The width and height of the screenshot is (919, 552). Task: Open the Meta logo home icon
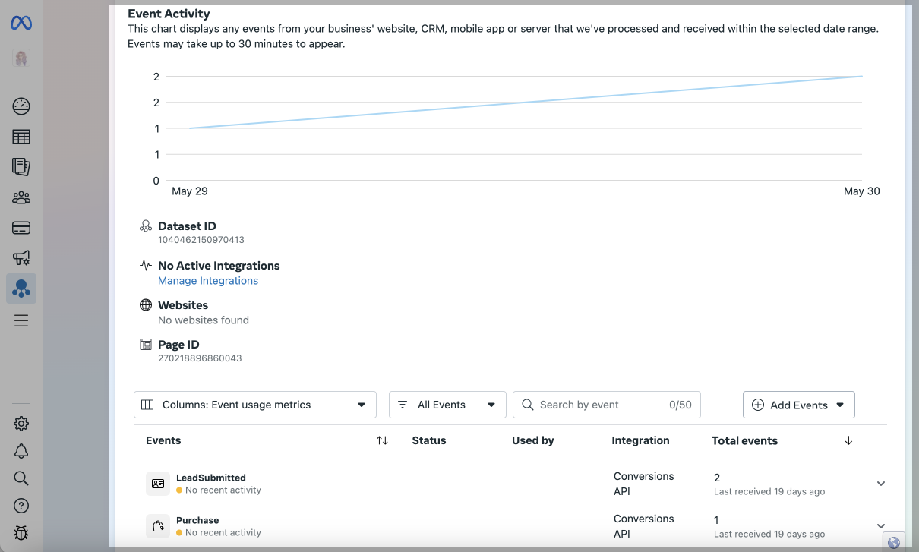pos(21,24)
